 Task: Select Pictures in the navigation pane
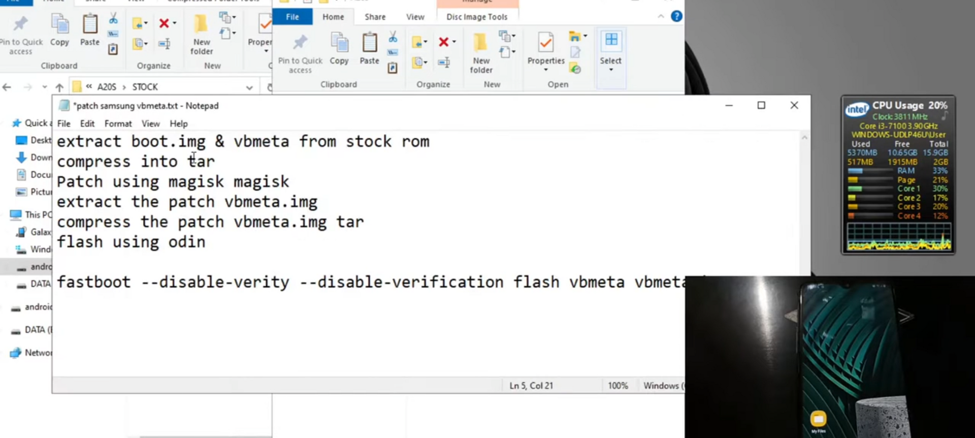[x=34, y=192]
